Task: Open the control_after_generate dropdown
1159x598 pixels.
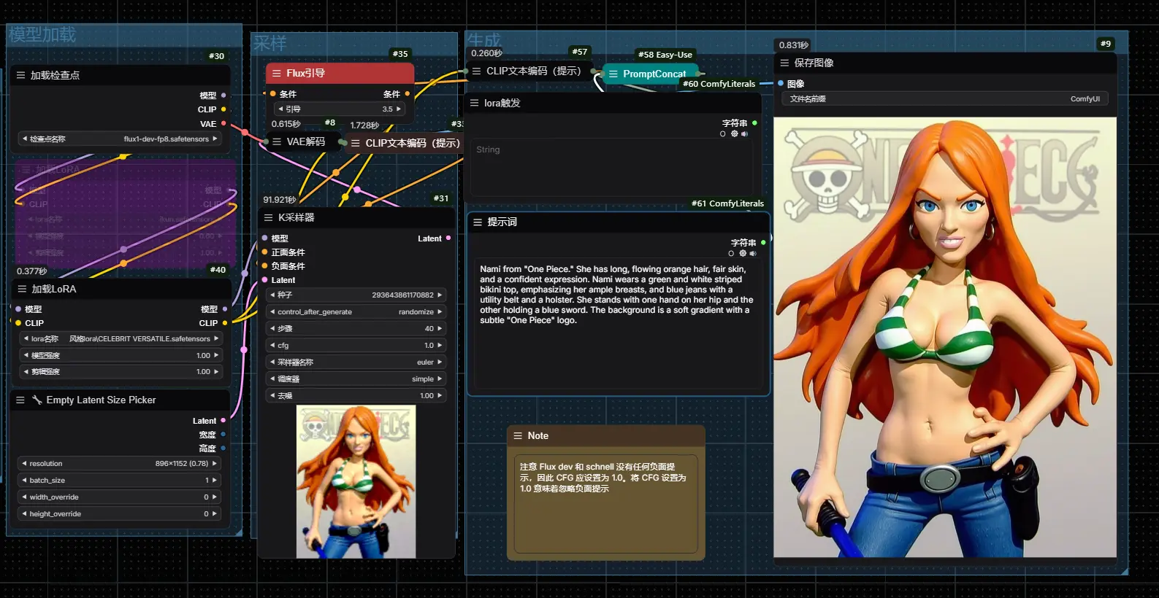Action: (356, 311)
